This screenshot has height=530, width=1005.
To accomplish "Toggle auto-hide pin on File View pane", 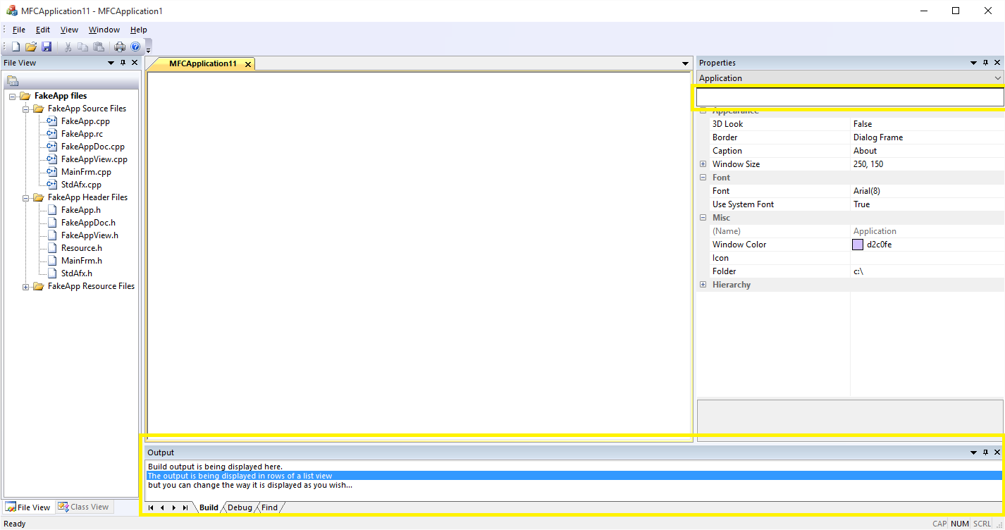I will tap(123, 63).
